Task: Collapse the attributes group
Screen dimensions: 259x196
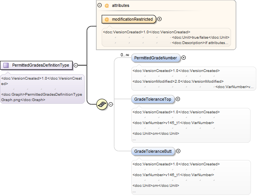Action: pos(100,5)
